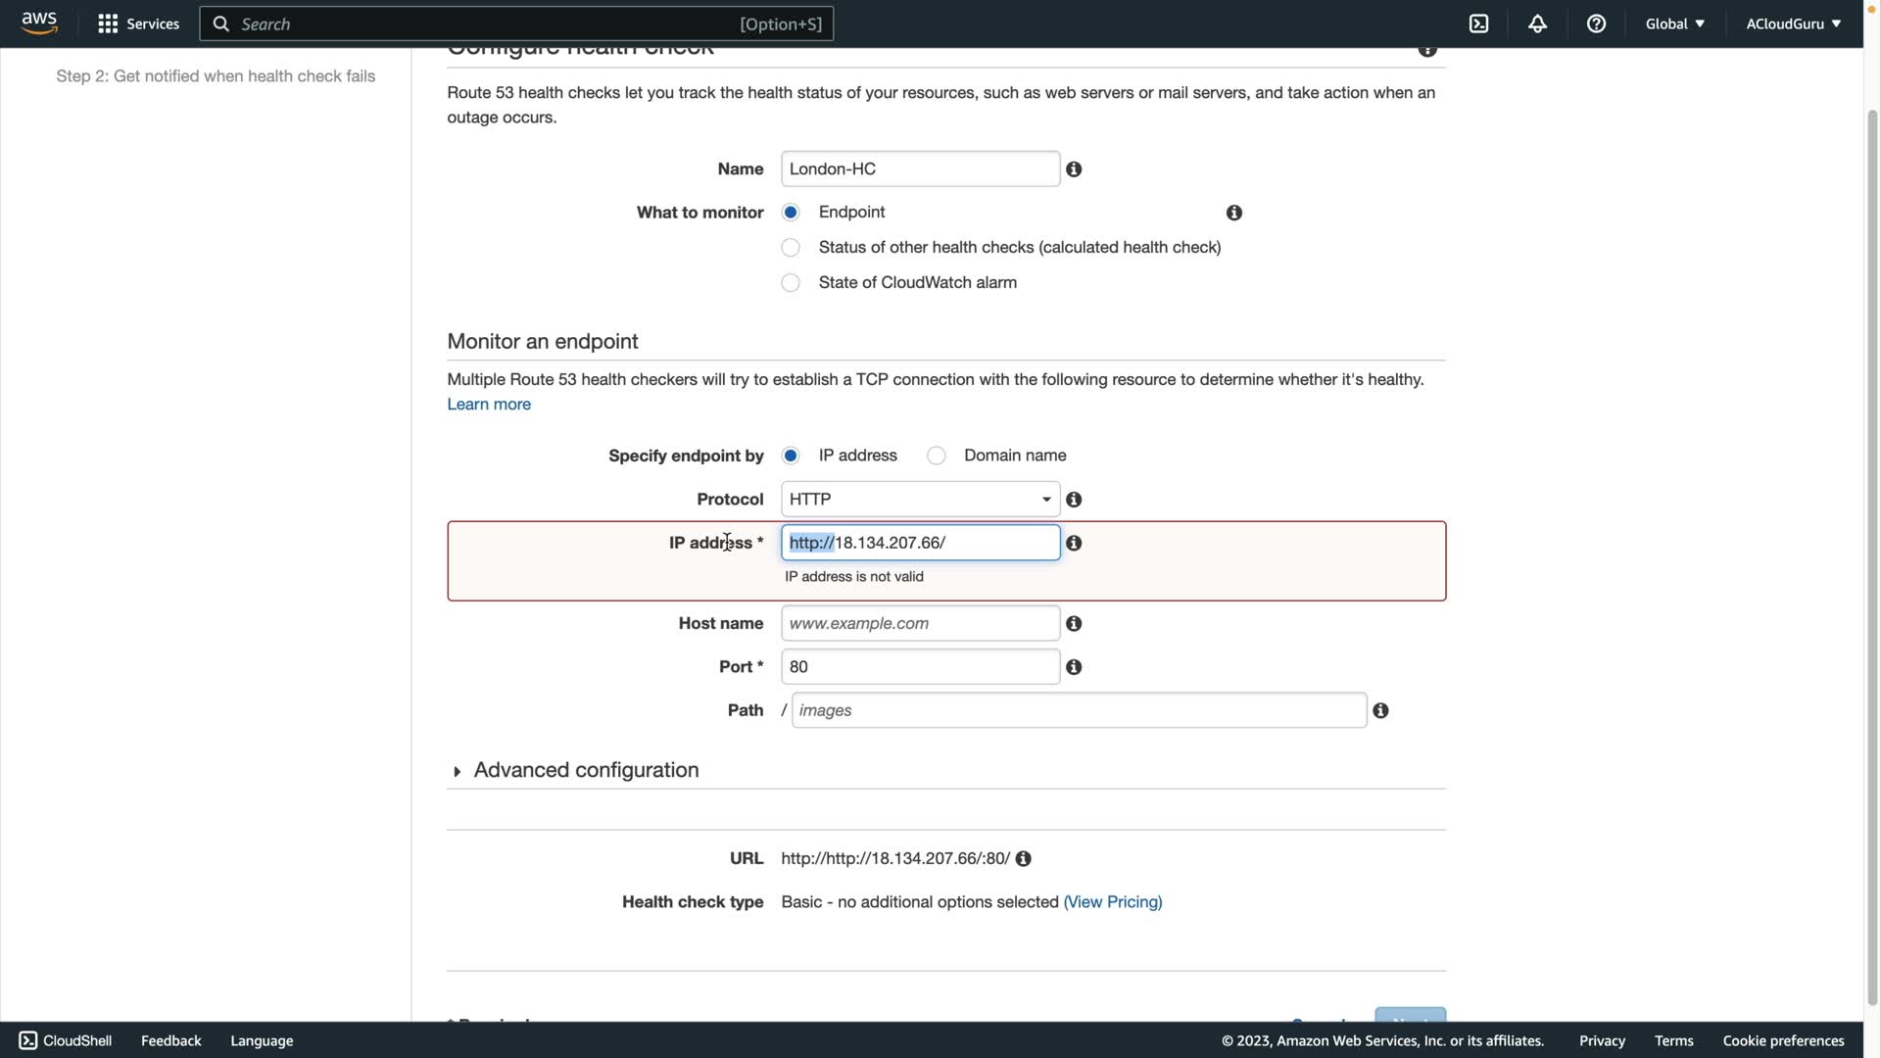Image resolution: width=1881 pixels, height=1058 pixels.
Task: Open notifications bell icon
Action: coord(1537,24)
